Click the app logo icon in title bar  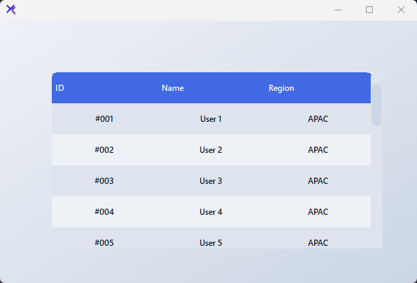(11, 10)
